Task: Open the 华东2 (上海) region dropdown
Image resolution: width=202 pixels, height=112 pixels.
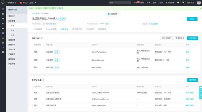Action: [x=28, y=3]
